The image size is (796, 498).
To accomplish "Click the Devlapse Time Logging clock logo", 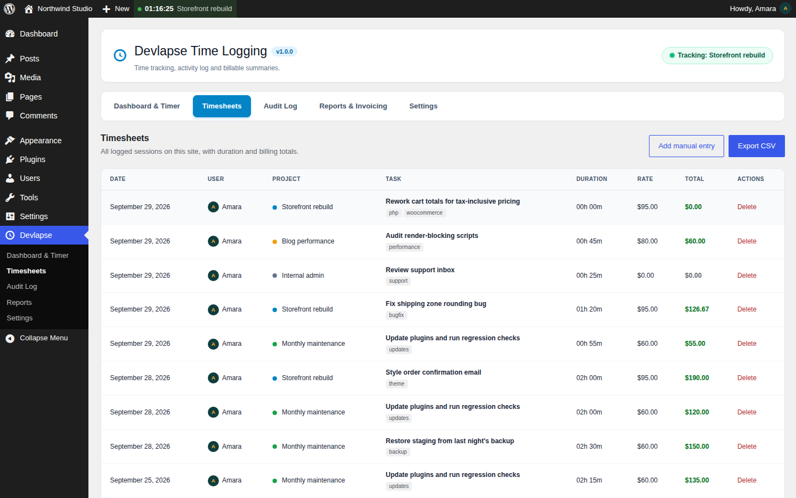I will point(120,55).
